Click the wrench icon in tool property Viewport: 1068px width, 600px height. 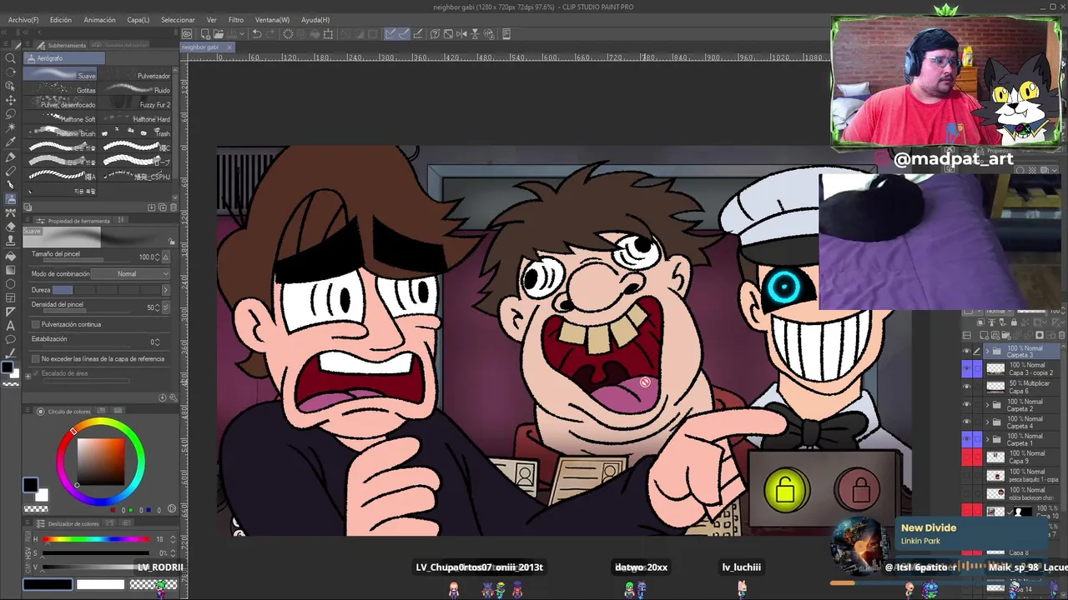click(x=174, y=397)
